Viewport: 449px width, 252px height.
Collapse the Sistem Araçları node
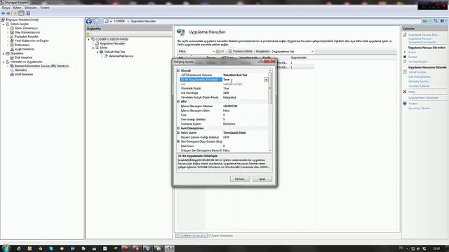4,24
